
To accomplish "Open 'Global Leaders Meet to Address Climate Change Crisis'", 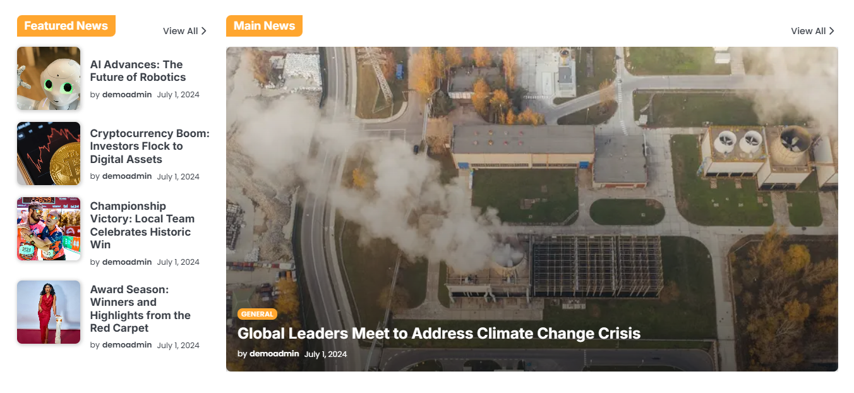I will click(439, 334).
